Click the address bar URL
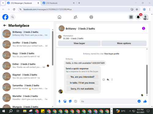Screen dimensions: 153x114 (47, 9)
